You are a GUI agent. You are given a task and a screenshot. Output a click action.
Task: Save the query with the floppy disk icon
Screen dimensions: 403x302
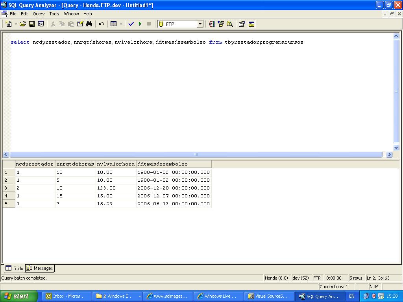pyautogui.click(x=32, y=24)
